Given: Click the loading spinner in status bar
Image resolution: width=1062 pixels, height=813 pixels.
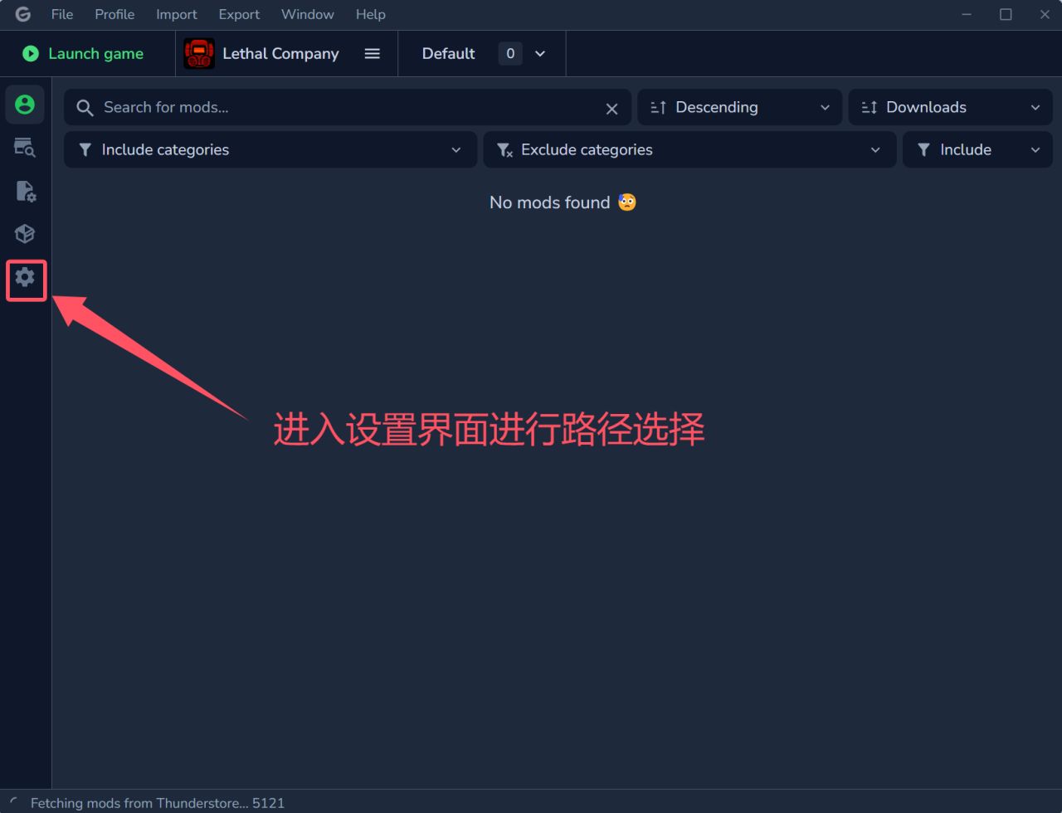Looking at the screenshot, I should (14, 803).
